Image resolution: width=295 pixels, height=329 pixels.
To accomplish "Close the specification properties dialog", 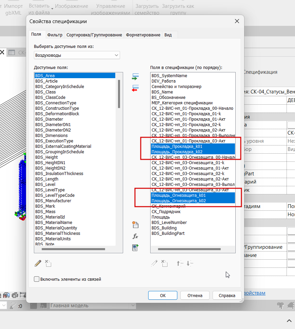I will (x=237, y=21).
